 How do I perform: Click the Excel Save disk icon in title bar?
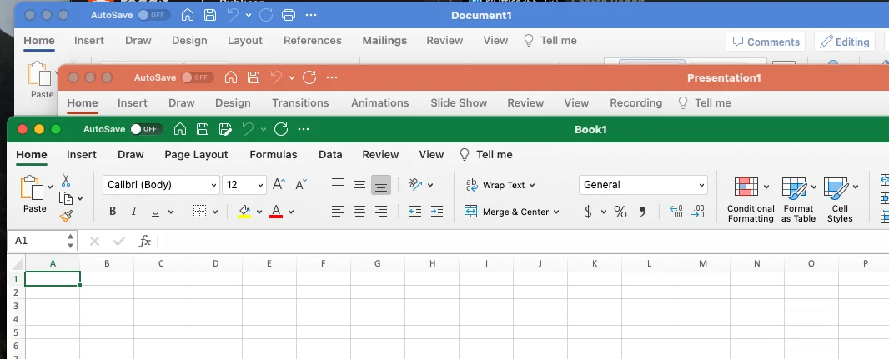203,129
